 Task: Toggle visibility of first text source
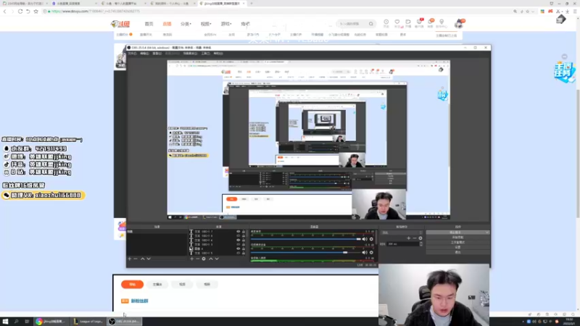coord(239,232)
